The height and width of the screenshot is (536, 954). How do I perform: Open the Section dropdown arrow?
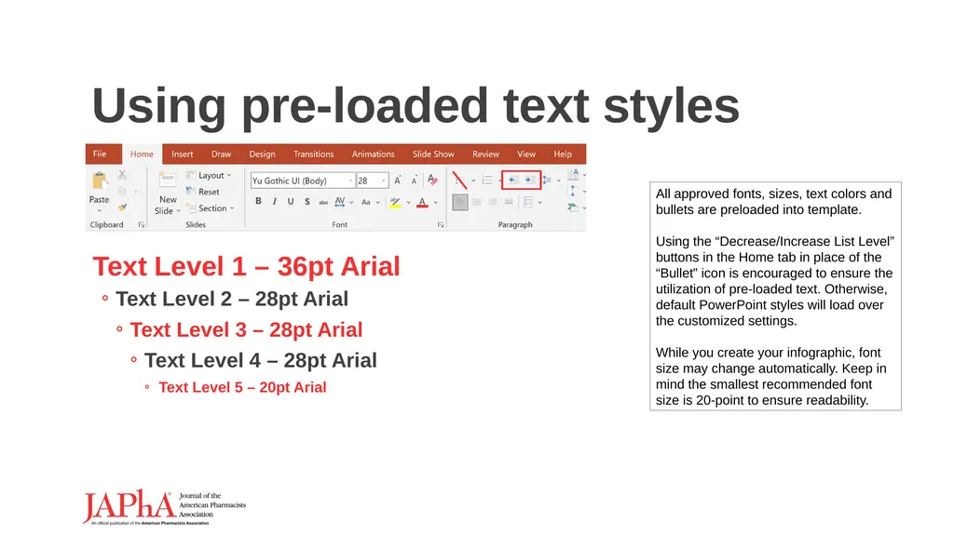coord(232,208)
